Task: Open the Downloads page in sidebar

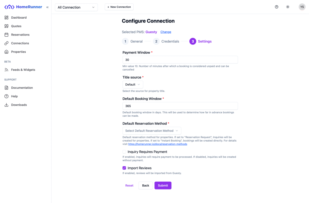Action: point(19,105)
